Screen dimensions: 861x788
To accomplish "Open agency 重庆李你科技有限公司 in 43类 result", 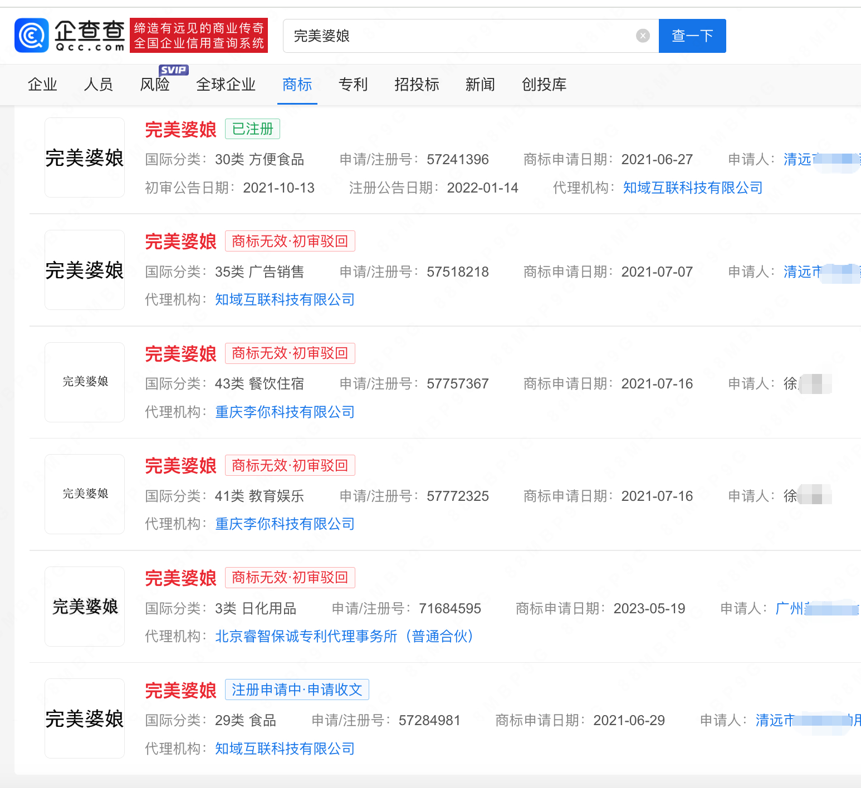I will click(285, 412).
